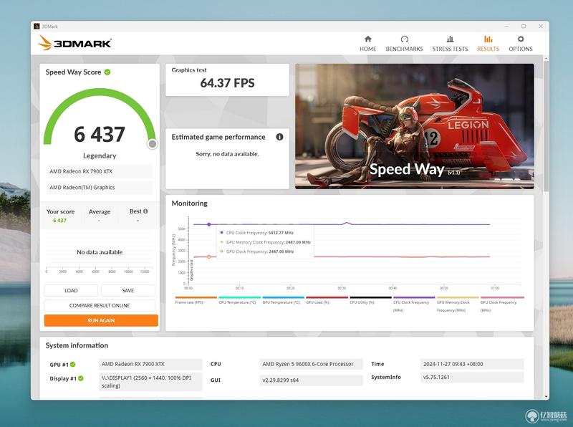Toggle the Frame rate (FPS) legend
This screenshot has width=573, height=427.
(196, 300)
